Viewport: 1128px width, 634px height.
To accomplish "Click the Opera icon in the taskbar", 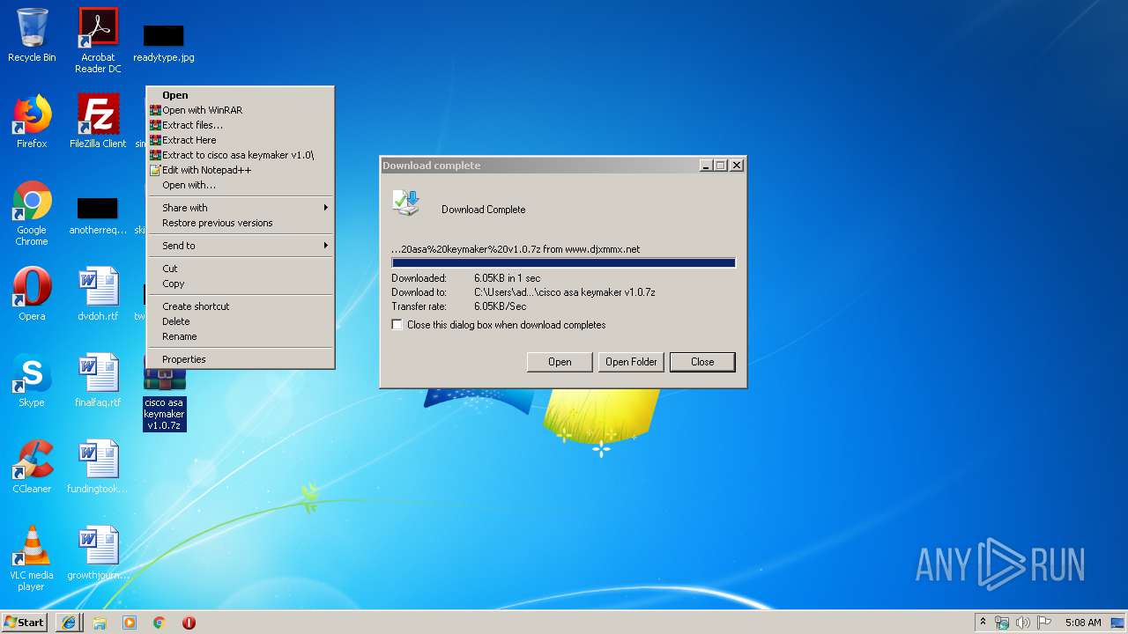I will pos(189,623).
